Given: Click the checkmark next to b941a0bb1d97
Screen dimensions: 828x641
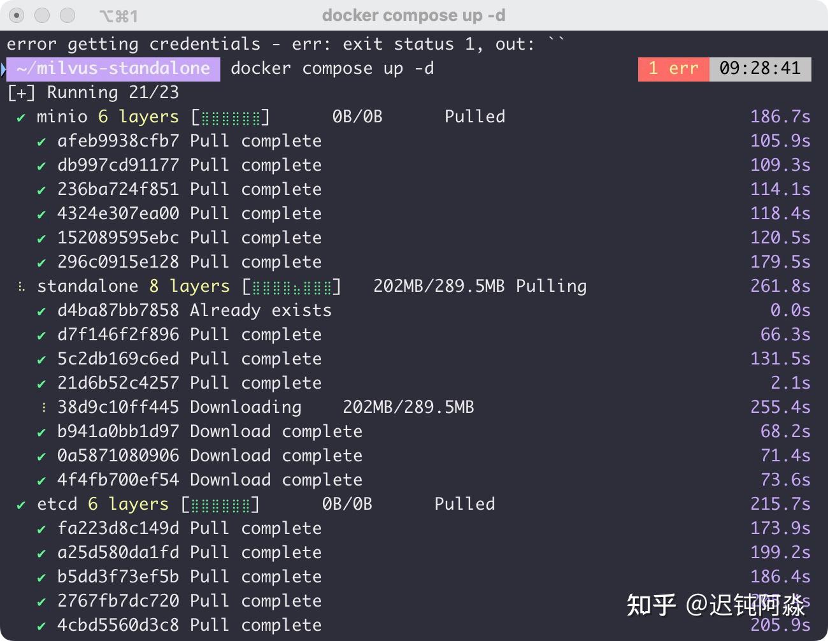Looking at the screenshot, I should pyautogui.click(x=41, y=433).
